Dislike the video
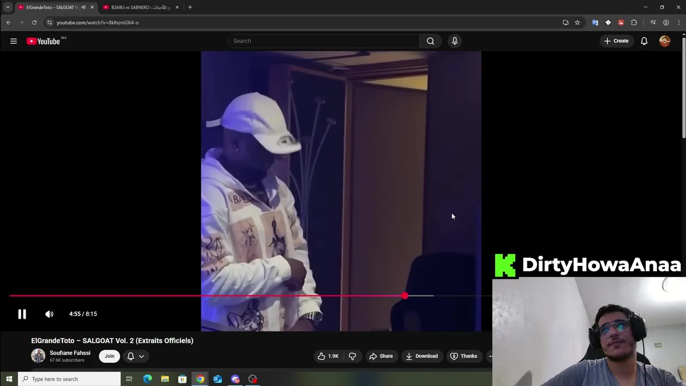 352,356
